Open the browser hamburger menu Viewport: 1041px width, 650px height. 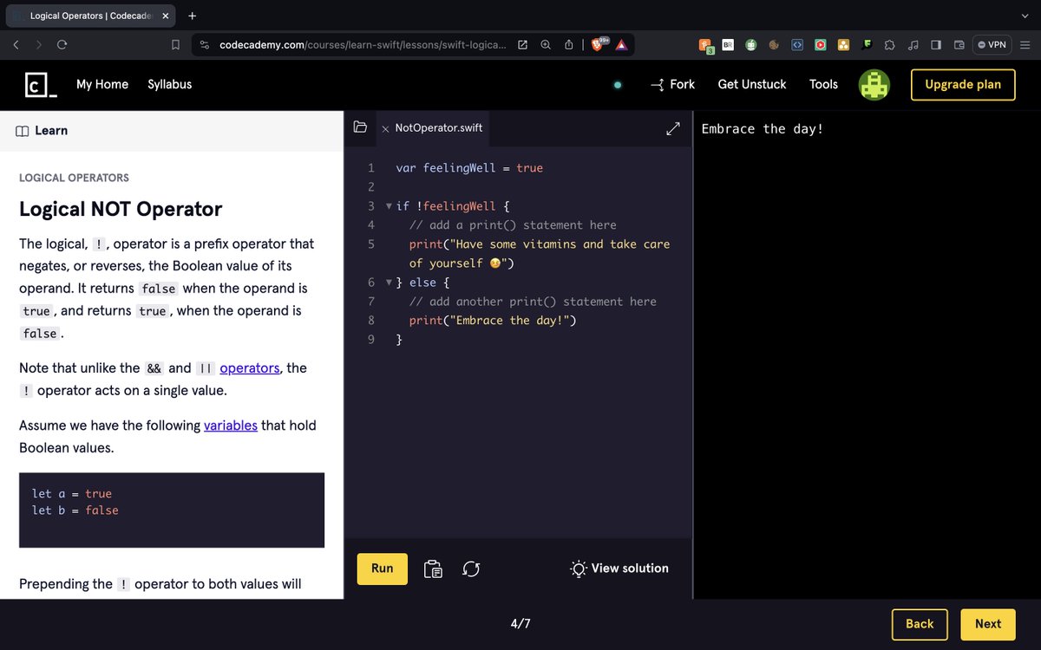pyautogui.click(x=1025, y=44)
